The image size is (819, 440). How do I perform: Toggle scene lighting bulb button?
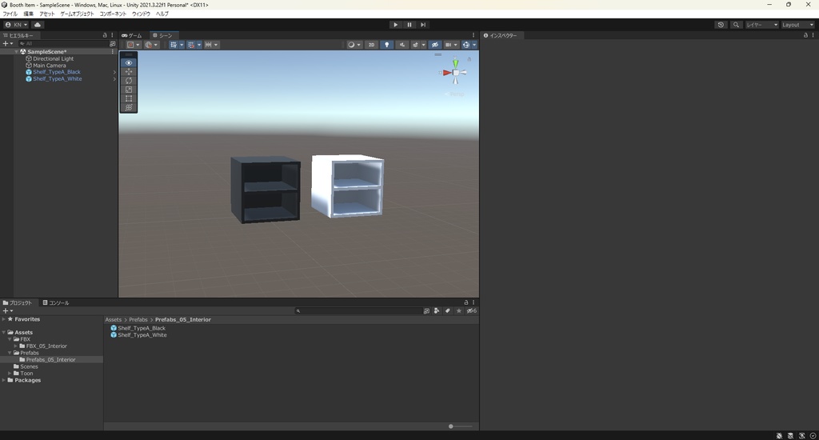[386, 45]
